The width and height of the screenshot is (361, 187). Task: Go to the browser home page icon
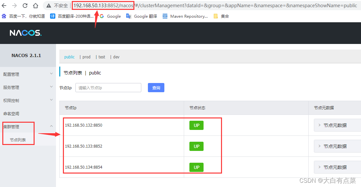[36, 6]
